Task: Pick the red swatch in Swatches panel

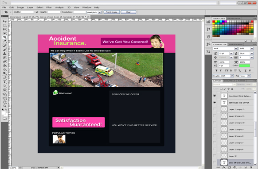Action: (x=214, y=22)
